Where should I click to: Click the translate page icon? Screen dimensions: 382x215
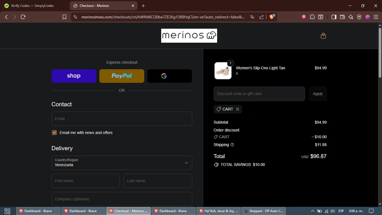pos(252,17)
